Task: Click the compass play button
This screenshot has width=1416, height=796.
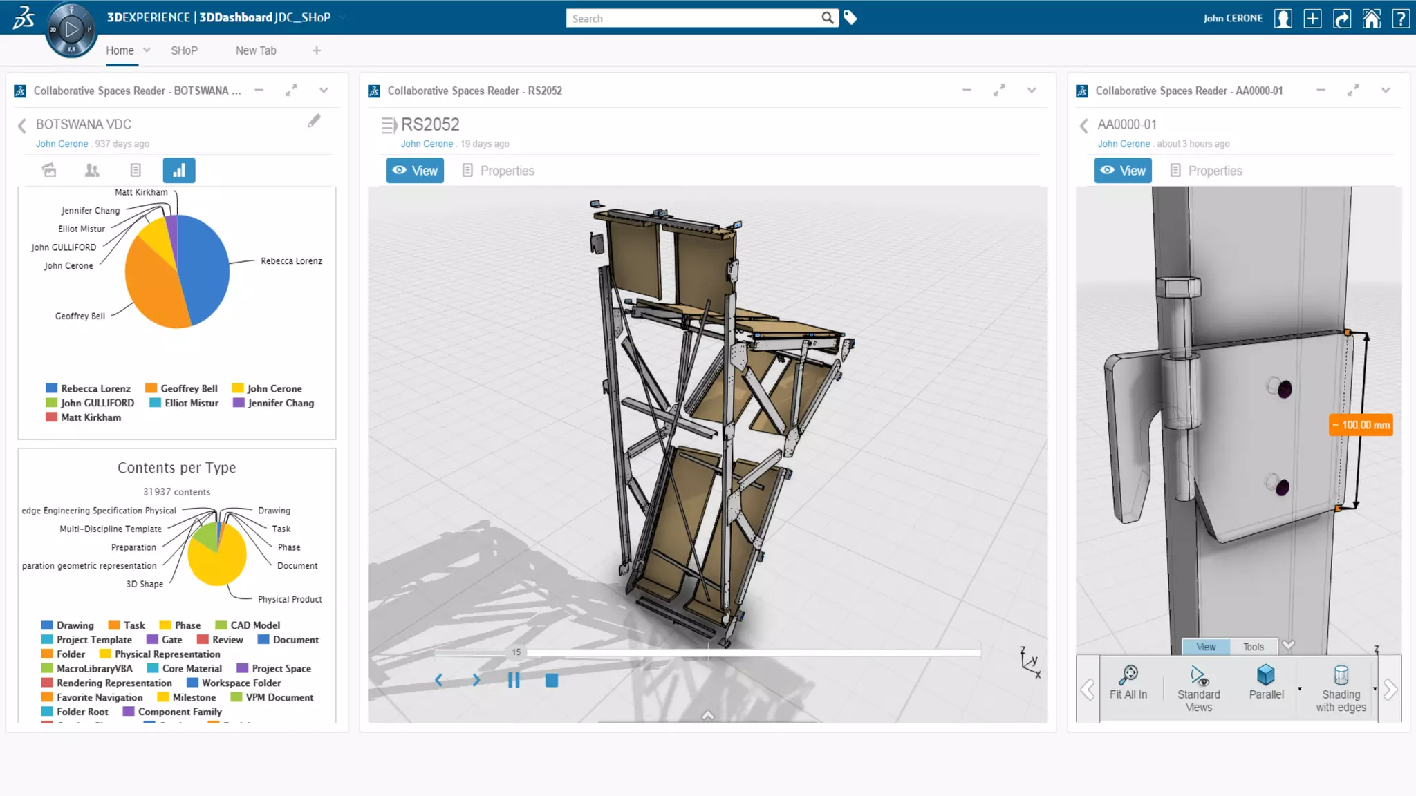Action: point(71,29)
